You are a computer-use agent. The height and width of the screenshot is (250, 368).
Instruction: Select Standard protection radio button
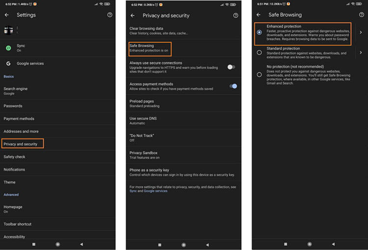(259, 52)
